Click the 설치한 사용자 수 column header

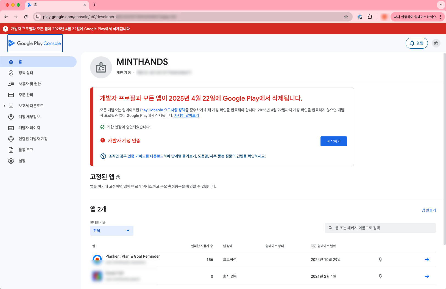pos(202,246)
